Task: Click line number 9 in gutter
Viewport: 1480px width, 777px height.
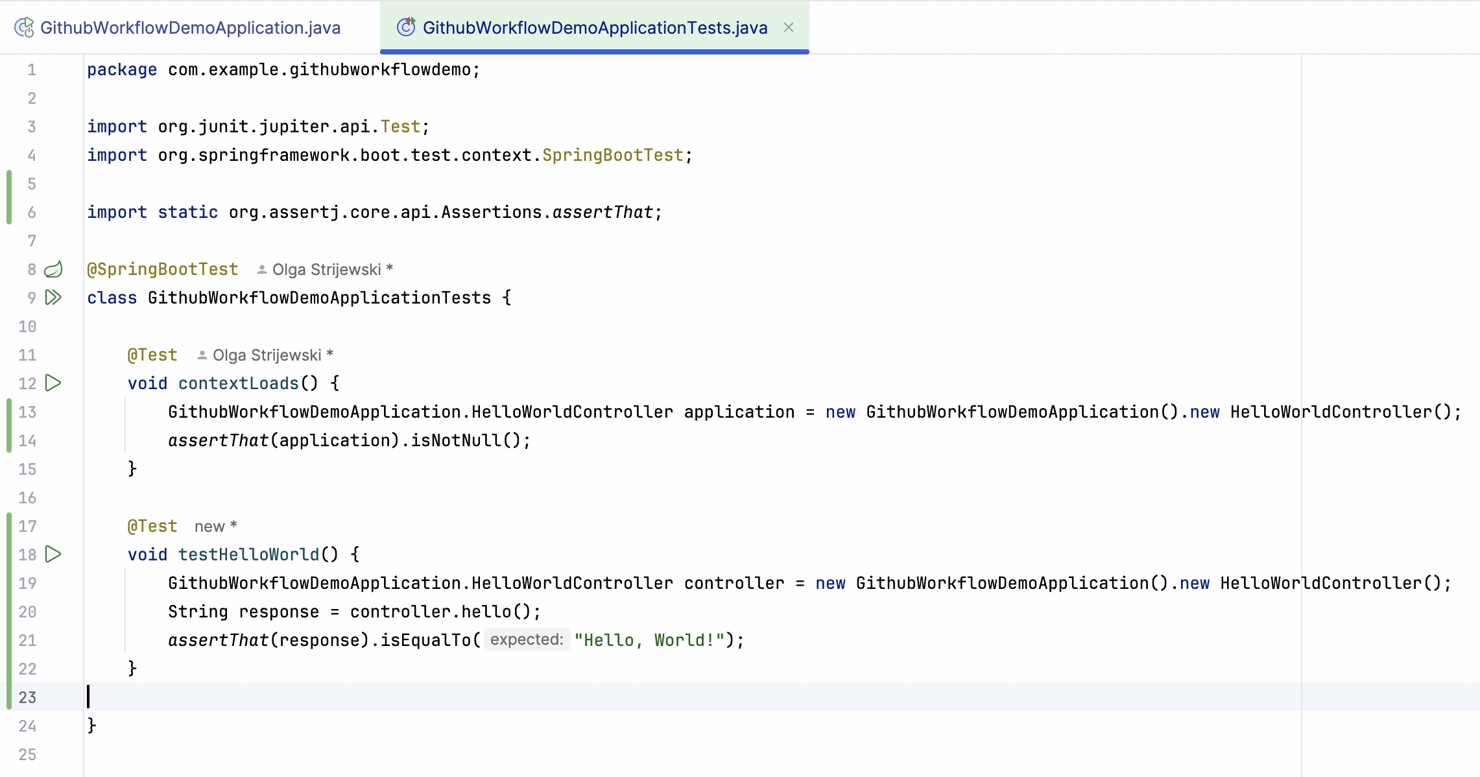Action: 31,298
